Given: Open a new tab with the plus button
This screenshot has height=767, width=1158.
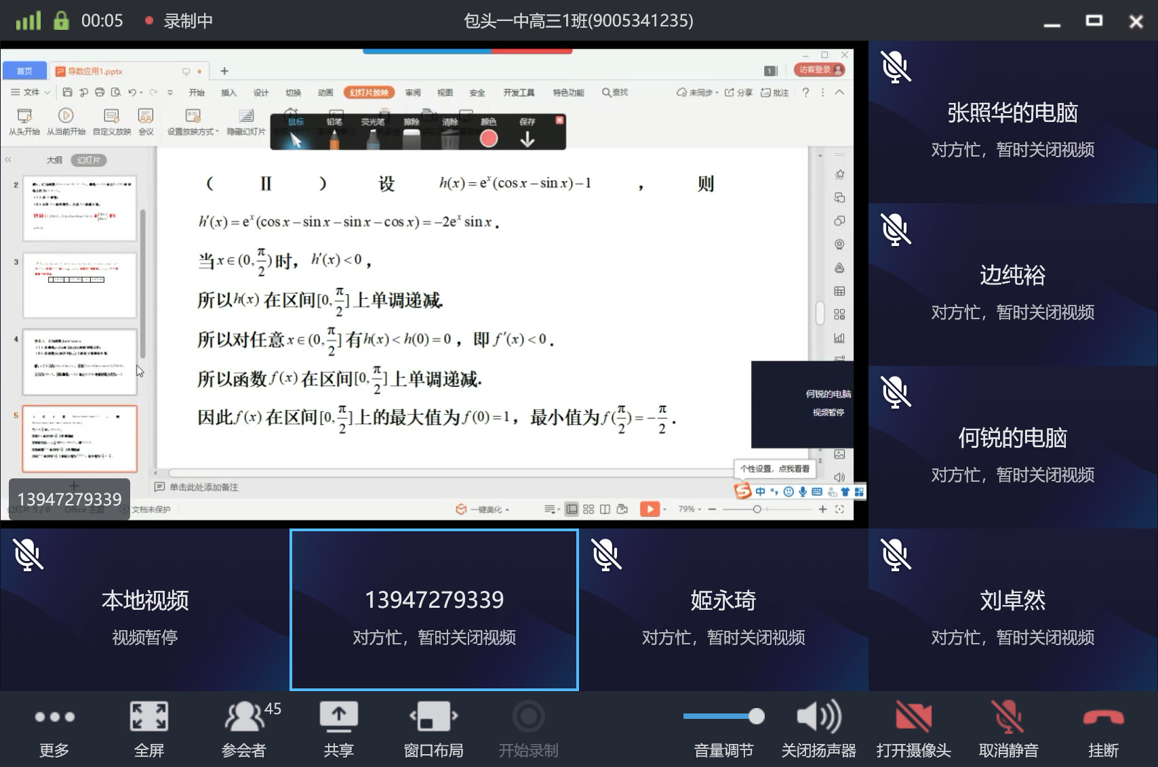Looking at the screenshot, I should point(224,70).
